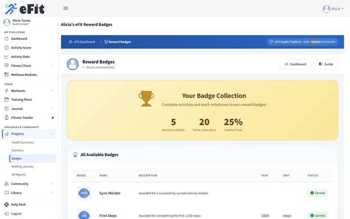The height and width of the screenshot is (219, 350).
Task: Click the Dashboard button beside Guide
Action: 295,64
